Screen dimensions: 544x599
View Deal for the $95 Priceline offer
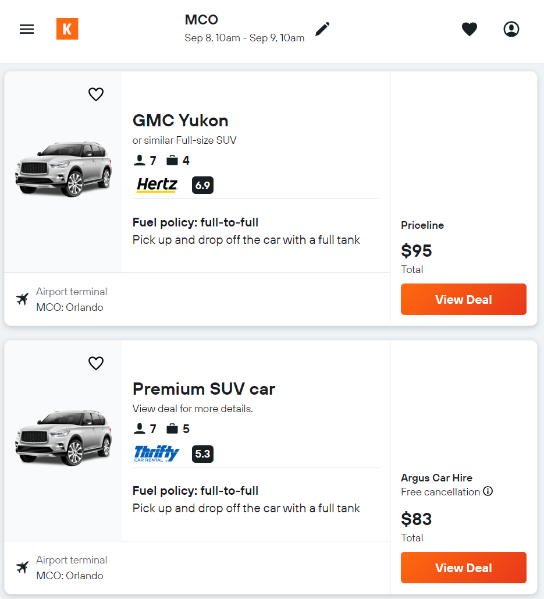[463, 299]
